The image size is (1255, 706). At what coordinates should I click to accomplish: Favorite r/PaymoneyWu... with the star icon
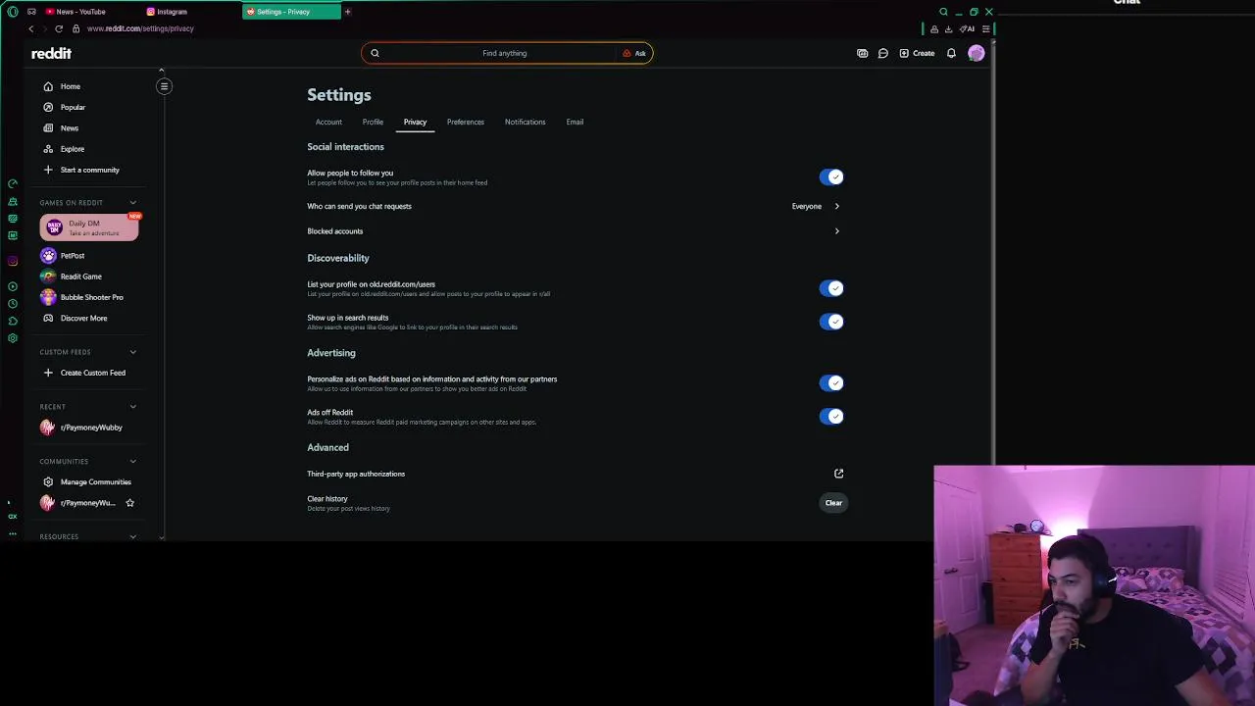(129, 503)
